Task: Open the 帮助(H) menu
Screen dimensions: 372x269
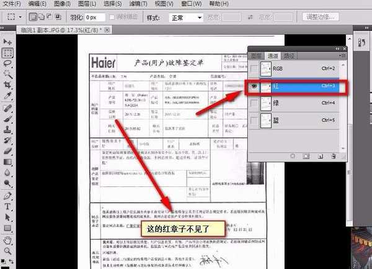Action: [219, 4]
